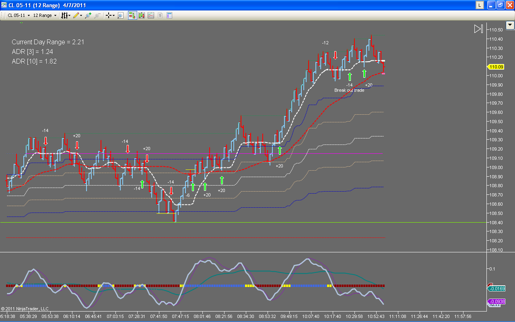Viewport: 515px width, 322px height.
Task: Click the '-12' trade label
Action: pos(325,43)
